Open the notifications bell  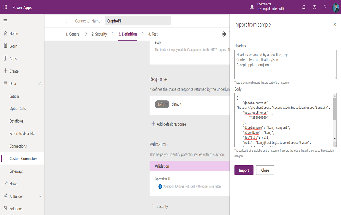pyautogui.click(x=304, y=7)
